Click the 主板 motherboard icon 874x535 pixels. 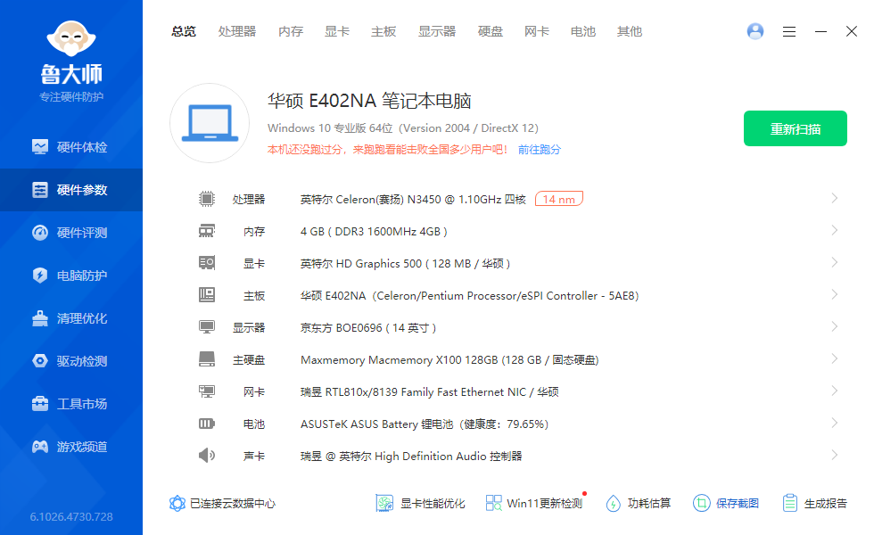coord(207,295)
